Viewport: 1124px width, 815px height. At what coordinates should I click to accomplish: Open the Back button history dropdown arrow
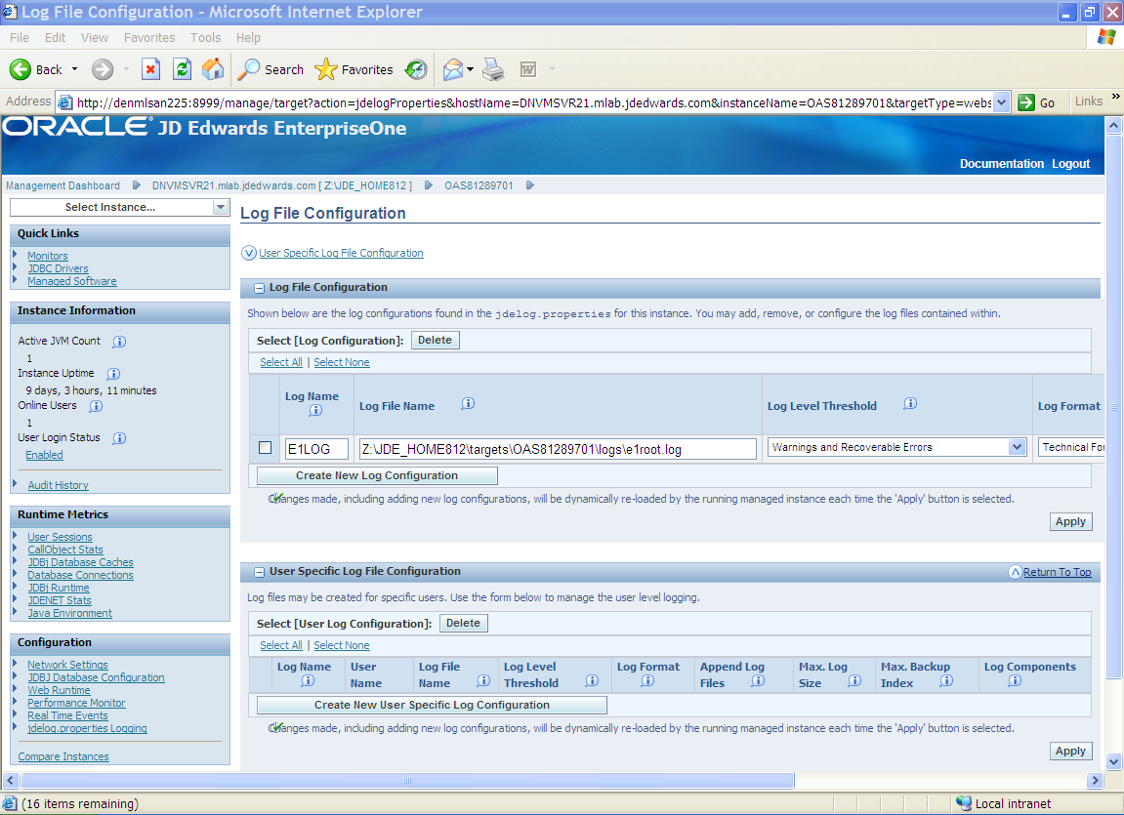[74, 69]
